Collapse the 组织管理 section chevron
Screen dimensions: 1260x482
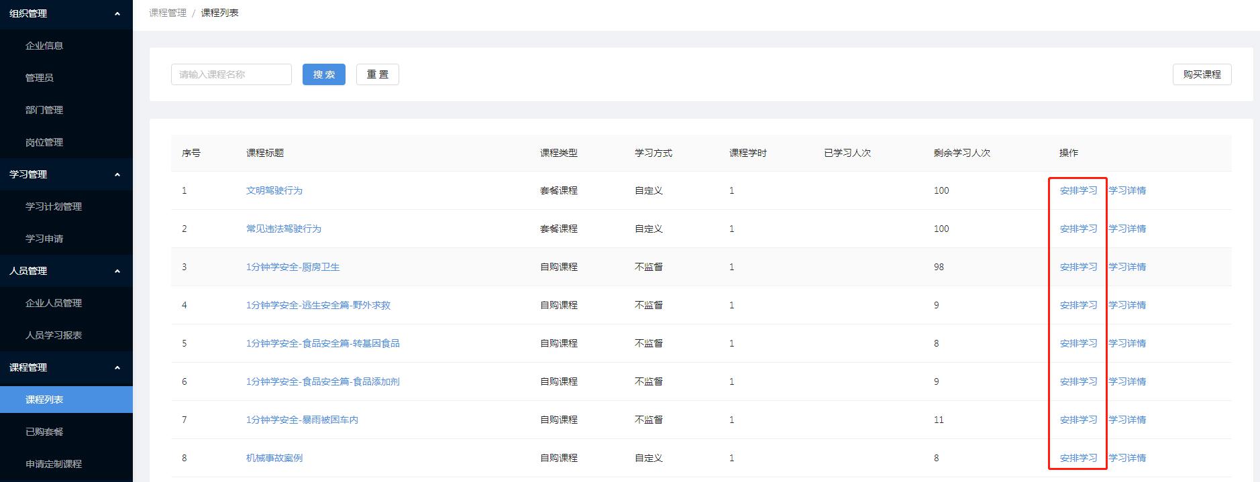coord(117,13)
